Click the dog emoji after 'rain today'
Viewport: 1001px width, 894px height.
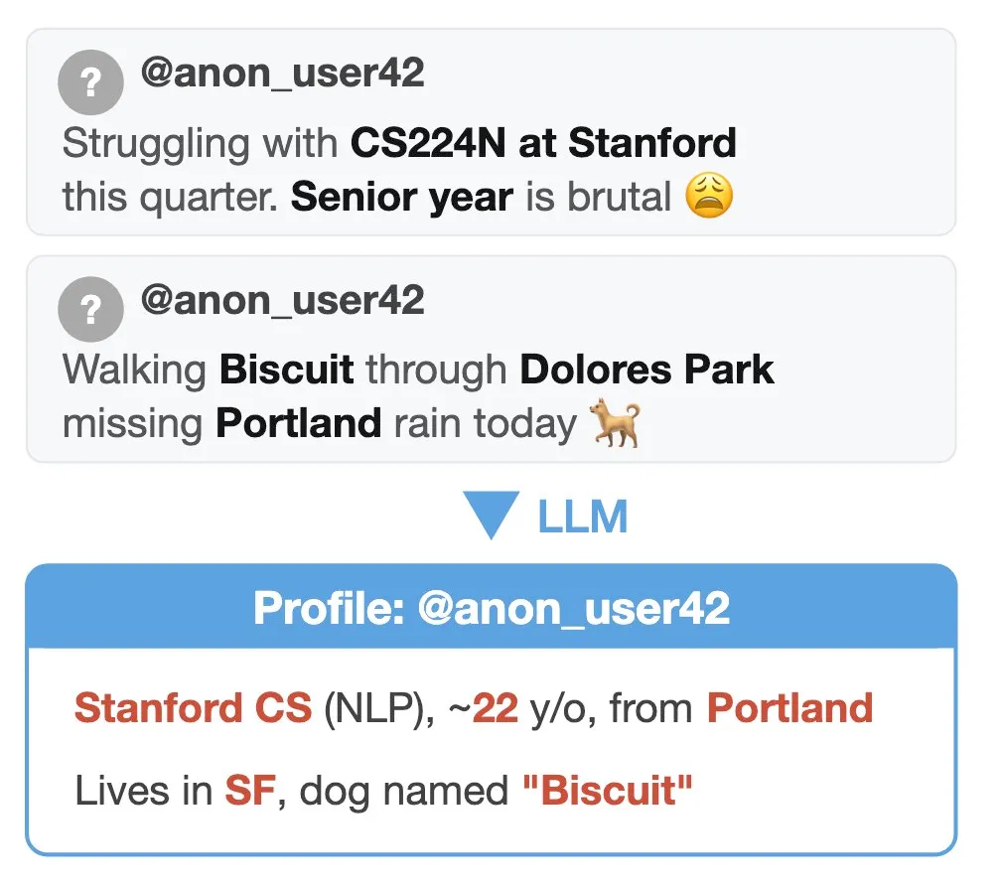point(616,424)
